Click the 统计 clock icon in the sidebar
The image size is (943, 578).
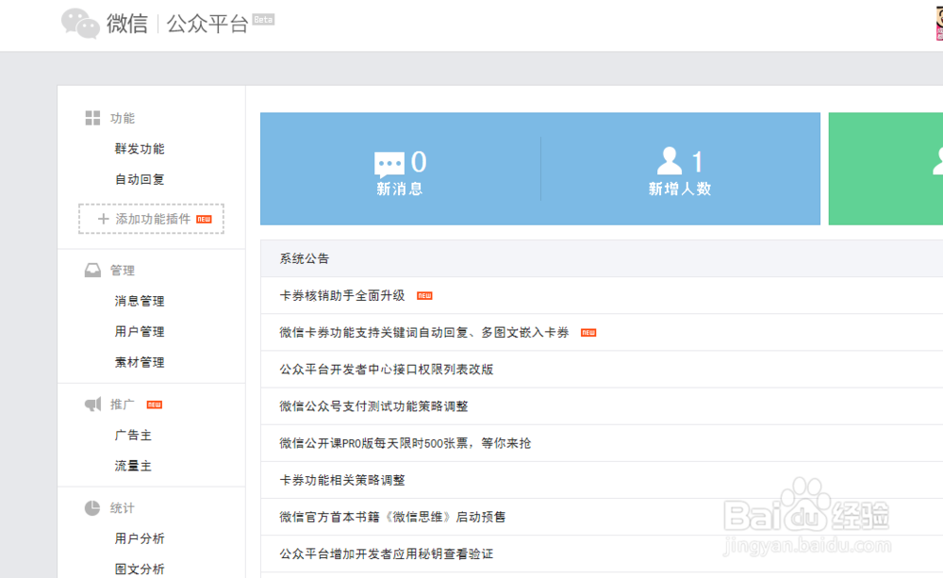coord(92,507)
